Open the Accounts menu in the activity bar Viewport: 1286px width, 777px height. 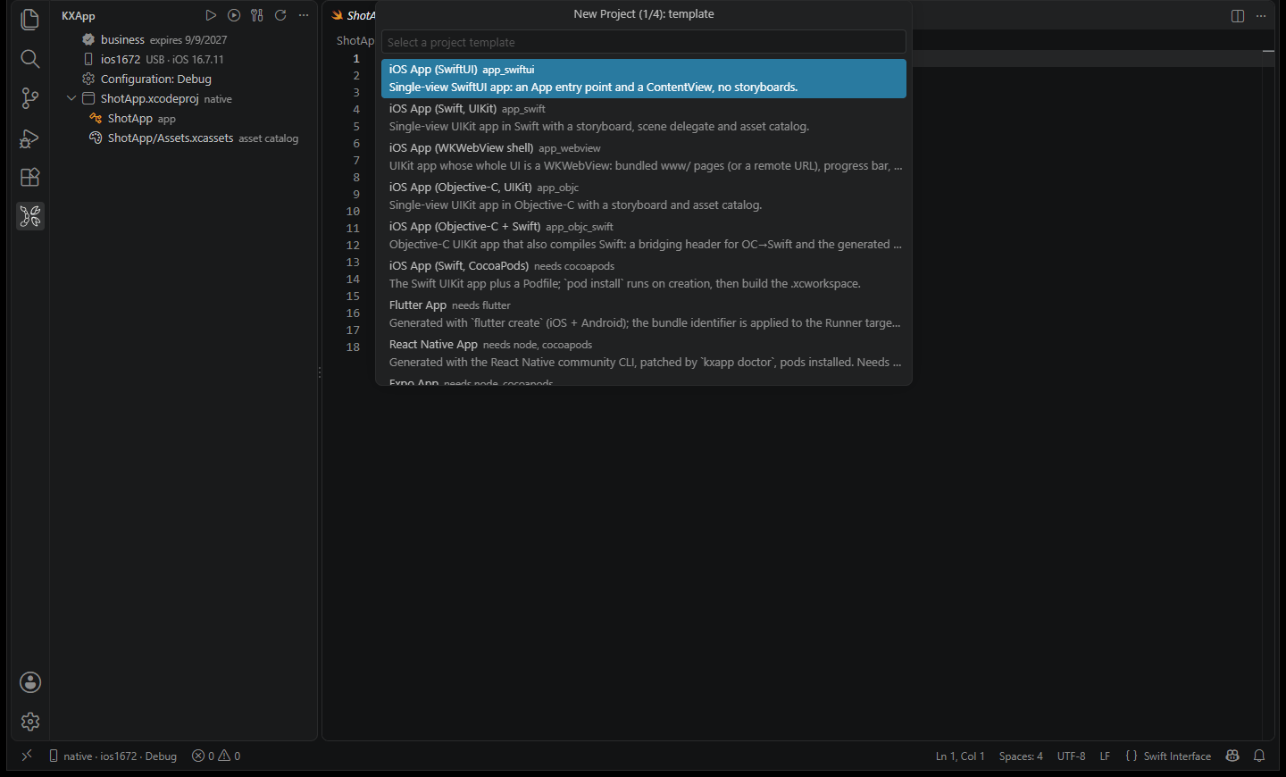click(x=30, y=682)
